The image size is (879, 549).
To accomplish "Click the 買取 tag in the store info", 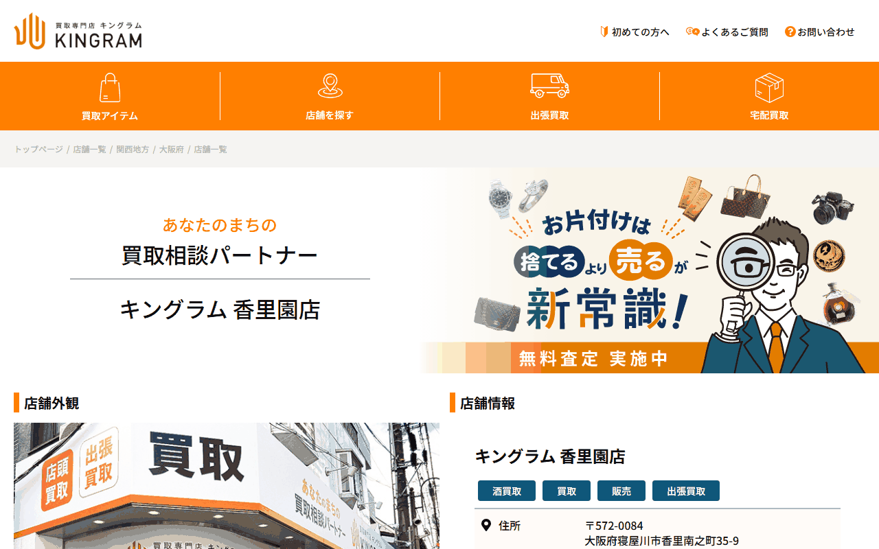I will (x=567, y=491).
